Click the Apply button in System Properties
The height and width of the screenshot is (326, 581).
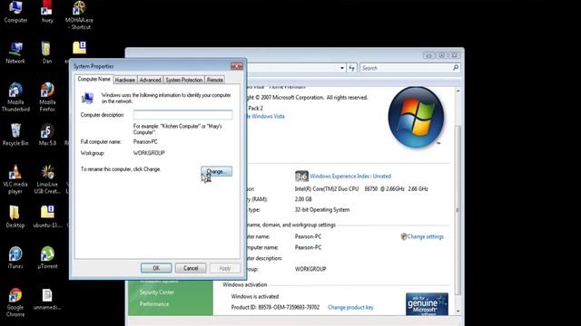tap(225, 268)
